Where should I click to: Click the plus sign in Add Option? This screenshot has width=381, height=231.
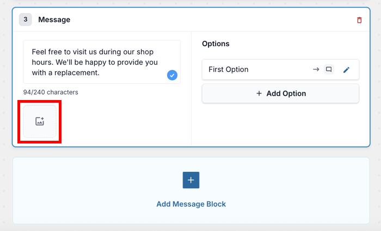pos(259,93)
